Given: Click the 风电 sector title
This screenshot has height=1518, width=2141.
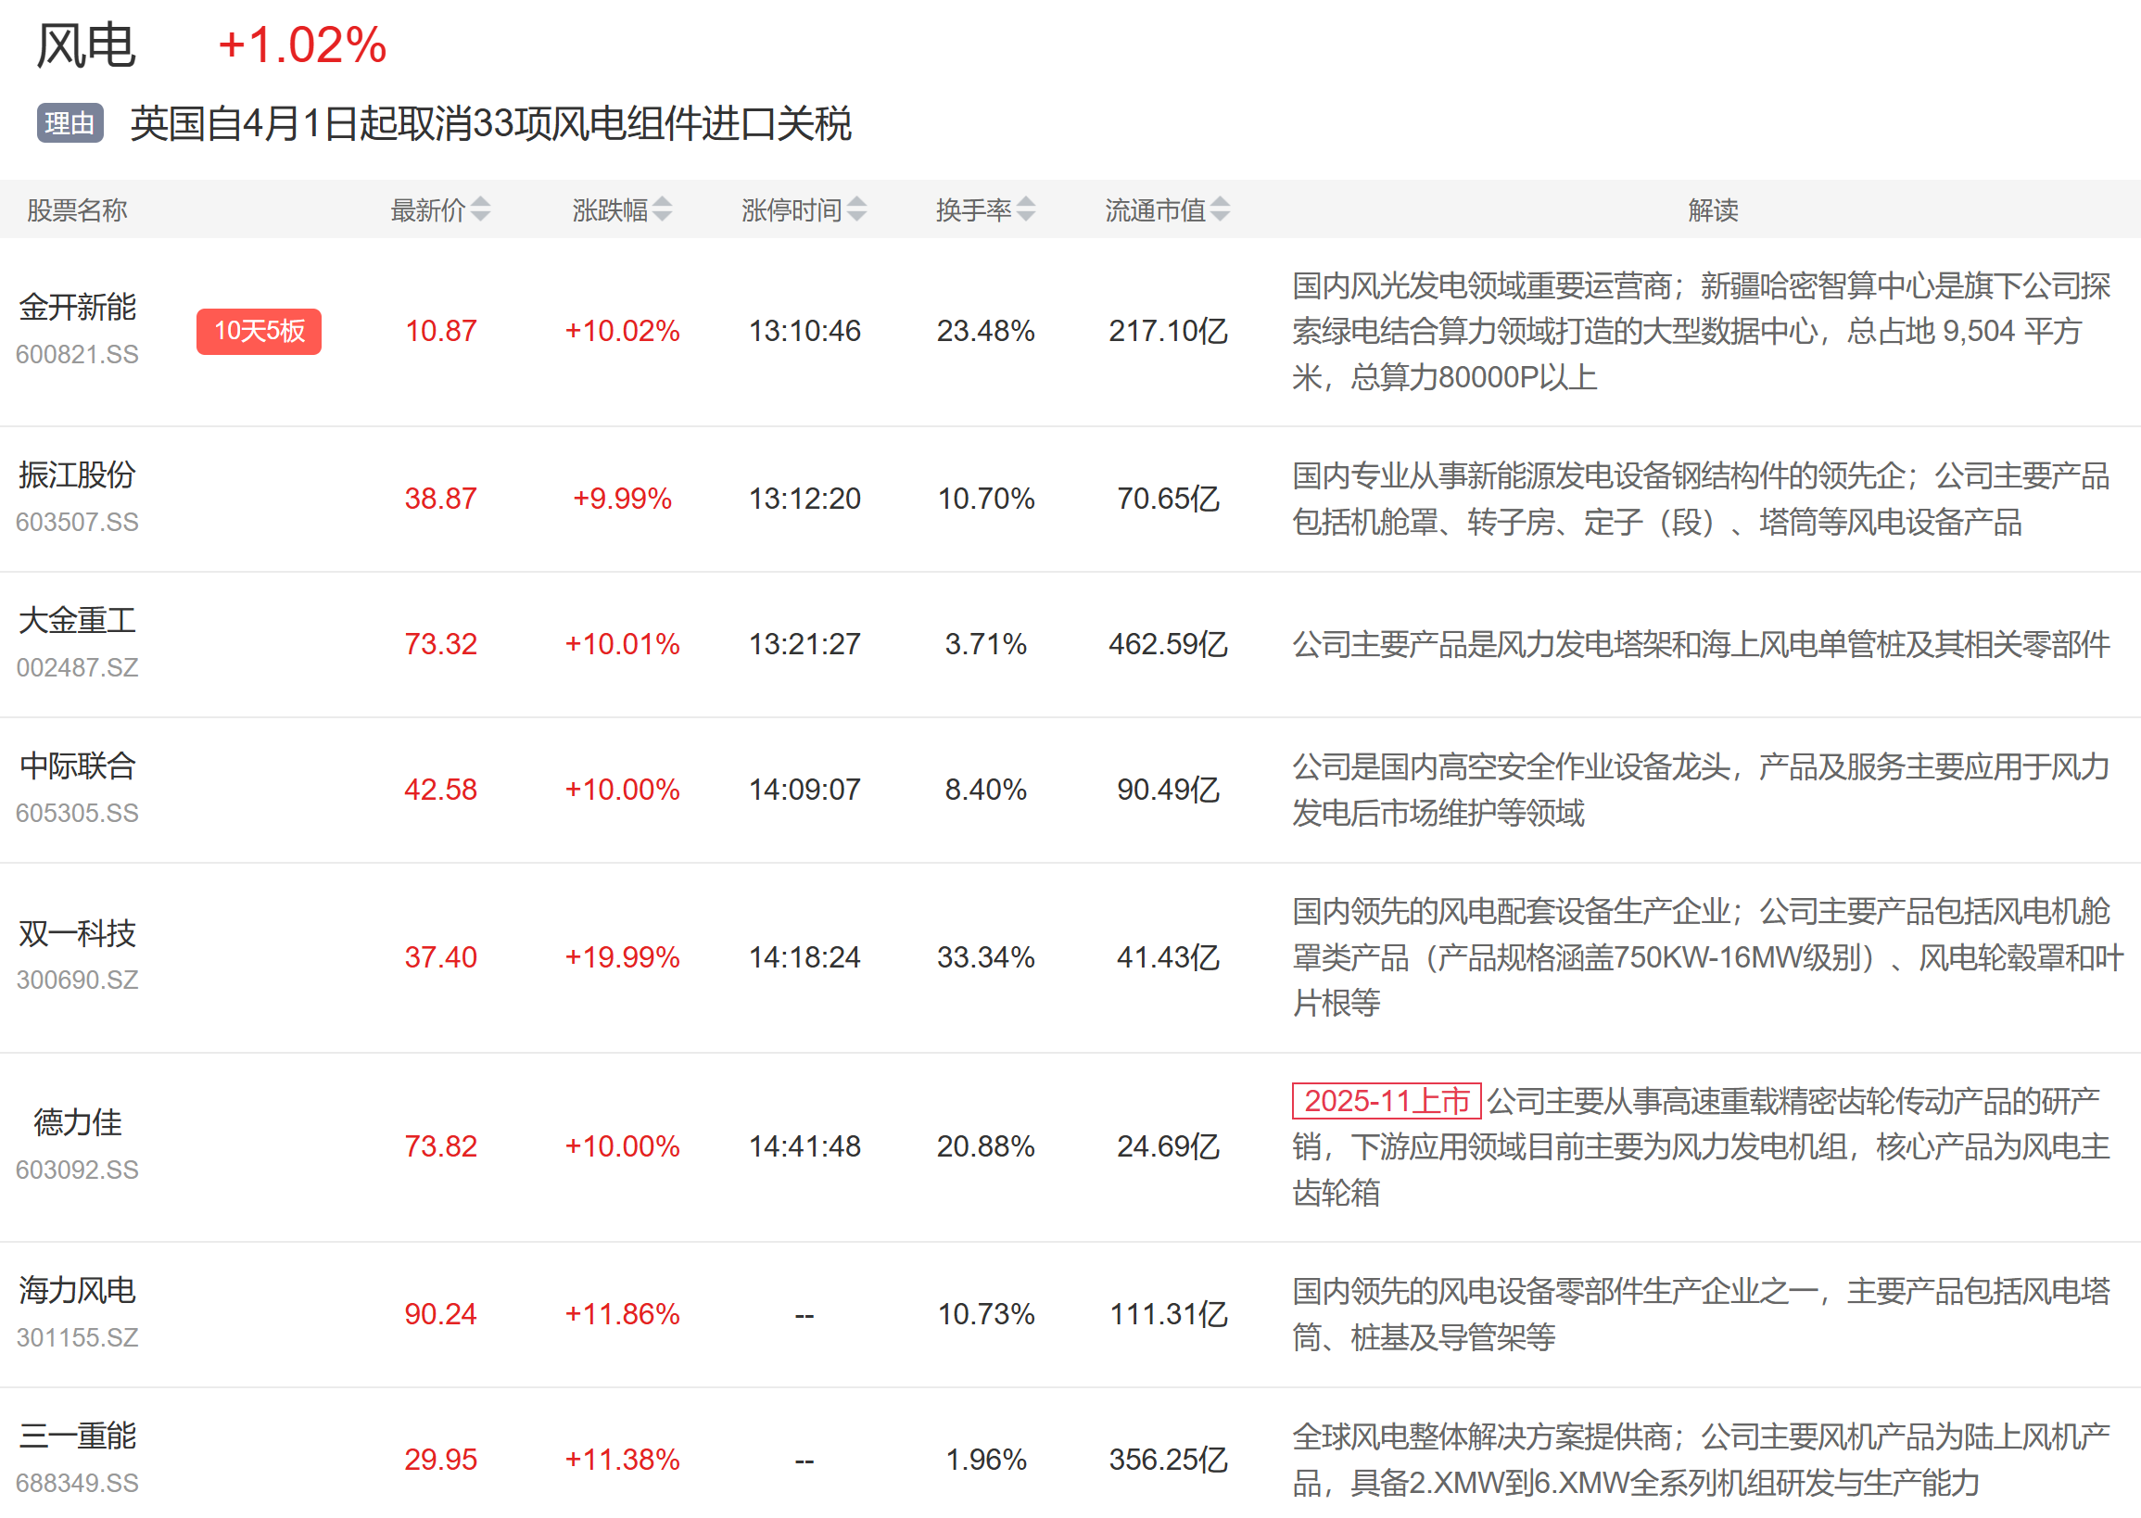Looking at the screenshot, I should [86, 44].
